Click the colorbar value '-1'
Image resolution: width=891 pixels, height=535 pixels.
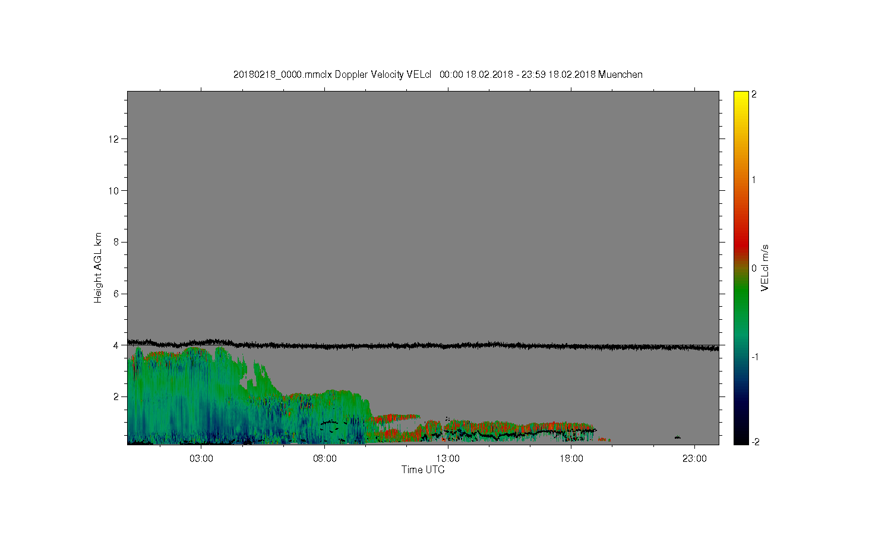click(x=754, y=357)
